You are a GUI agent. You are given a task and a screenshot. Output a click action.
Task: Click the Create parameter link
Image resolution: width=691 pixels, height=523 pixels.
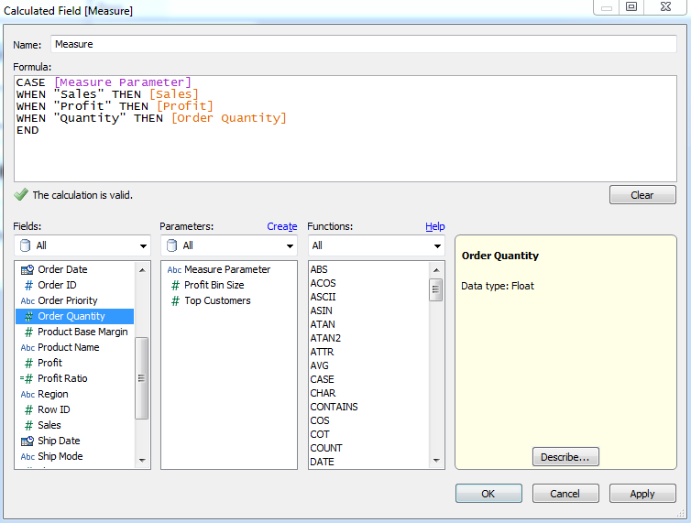282,226
